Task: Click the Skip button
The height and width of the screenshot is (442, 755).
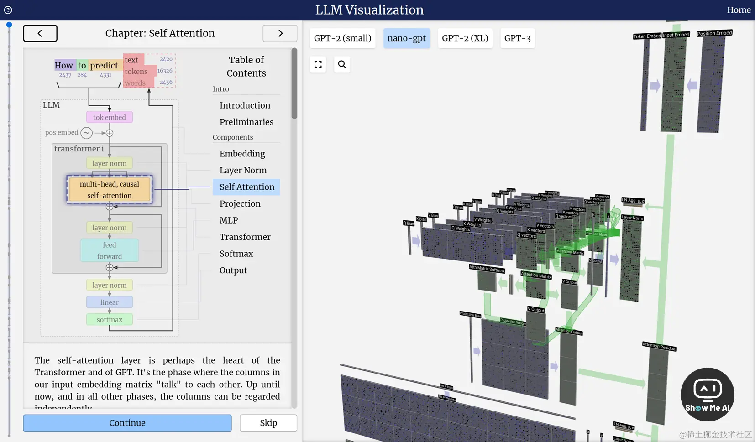Action: pyautogui.click(x=268, y=423)
